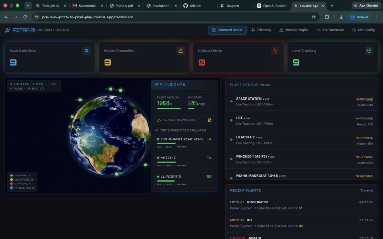This screenshot has width=383, height=239.
Task: Click the Degraded legend entry
Action: [22, 180]
